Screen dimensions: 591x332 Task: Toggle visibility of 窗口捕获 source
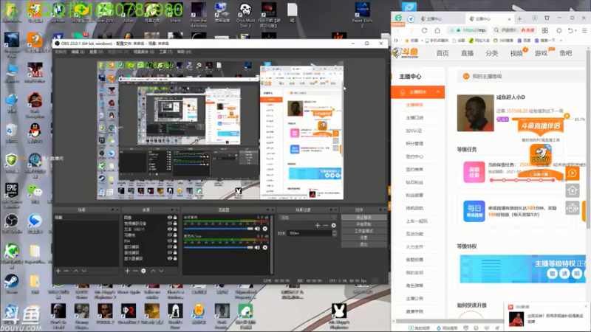170,246
